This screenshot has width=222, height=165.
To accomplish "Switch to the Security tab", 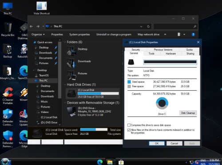I will click(x=136, y=50).
